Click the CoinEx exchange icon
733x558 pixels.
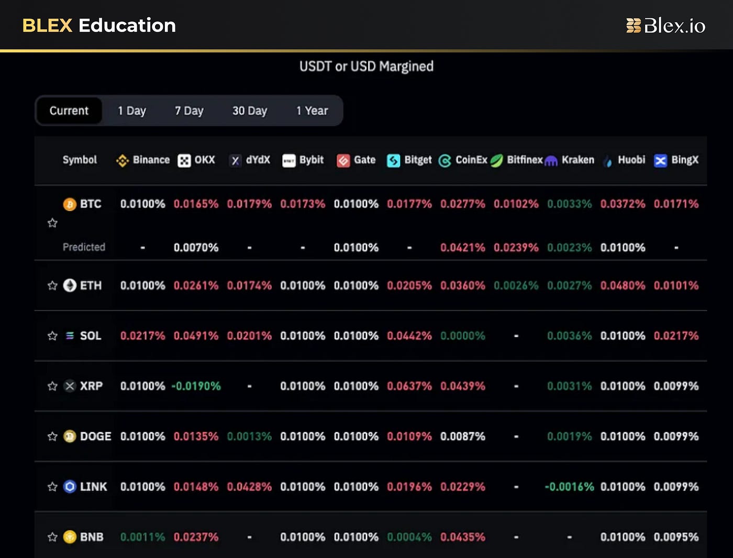click(446, 160)
